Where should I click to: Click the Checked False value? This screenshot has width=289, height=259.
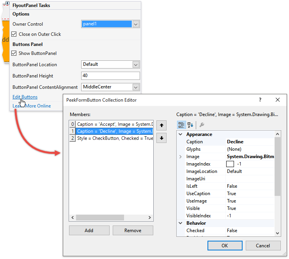232,231
